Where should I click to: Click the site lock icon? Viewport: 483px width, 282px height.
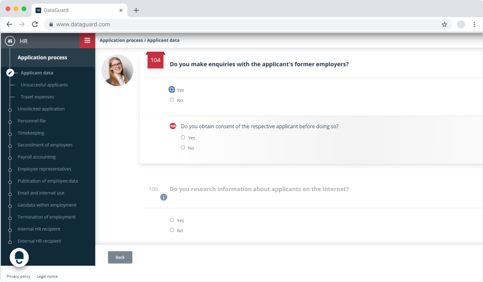coord(51,24)
